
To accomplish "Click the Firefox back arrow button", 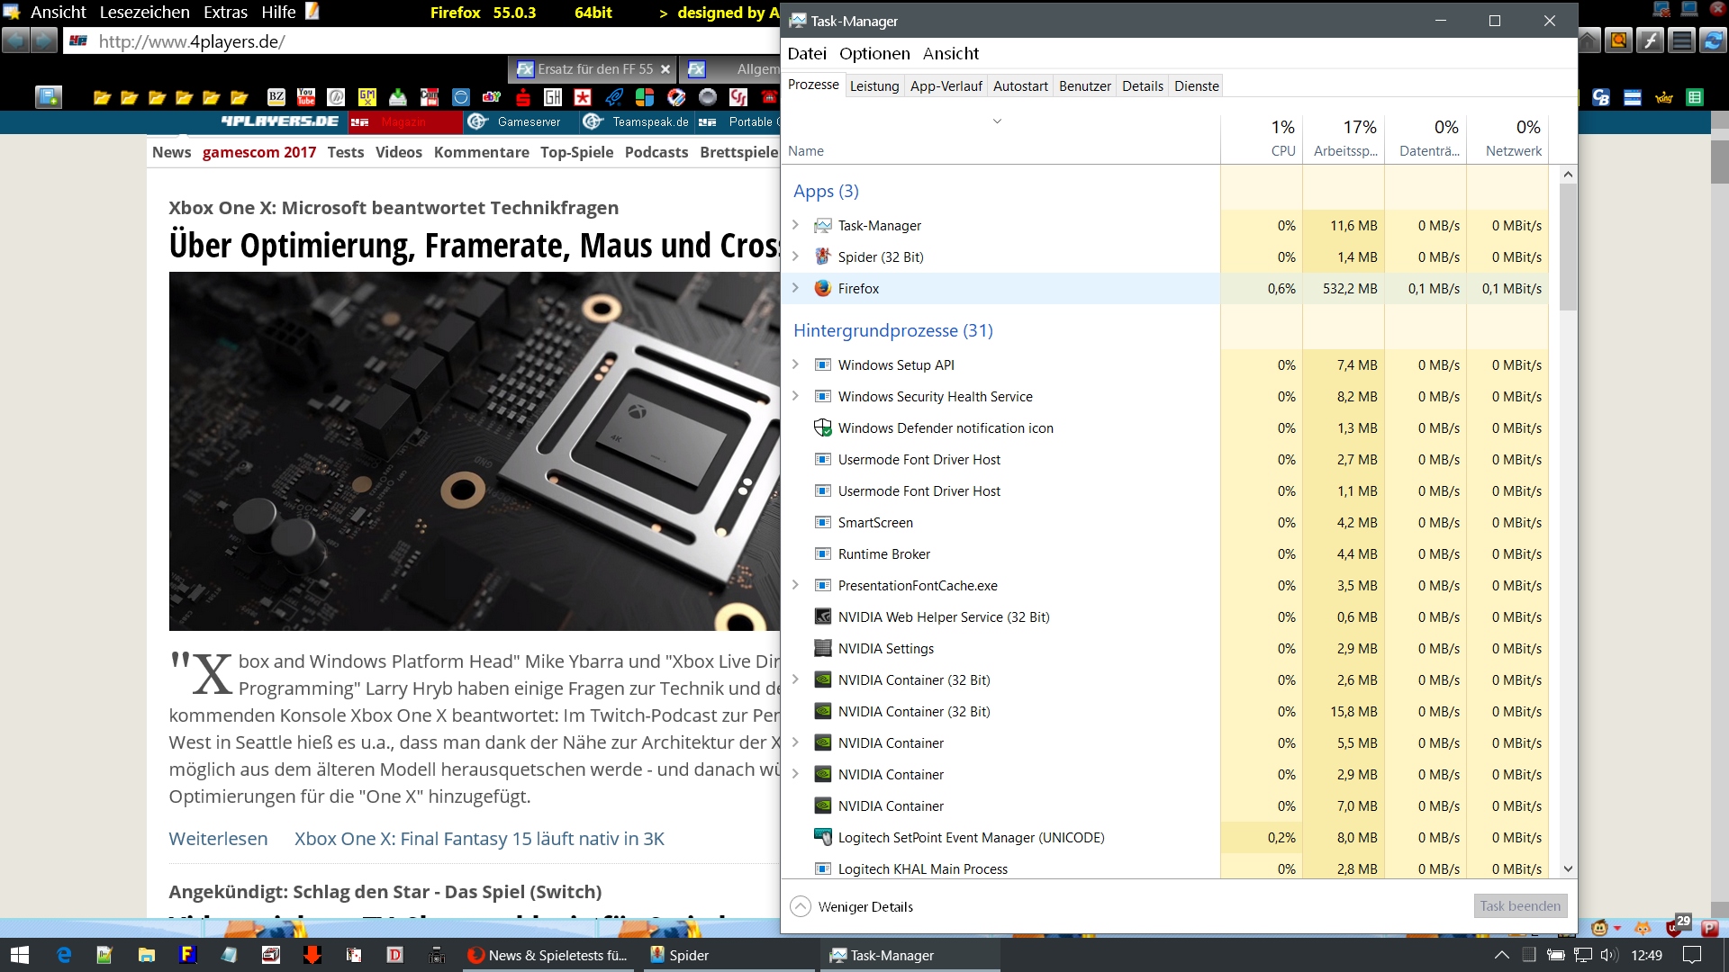I will 15,40.
